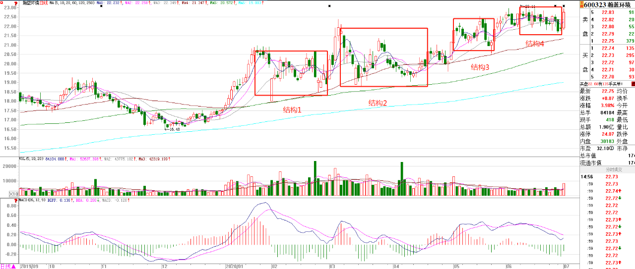This screenshot has width=635, height=269.
Task: Click the VOL(5,10,20) indicator label
Action: [31, 160]
